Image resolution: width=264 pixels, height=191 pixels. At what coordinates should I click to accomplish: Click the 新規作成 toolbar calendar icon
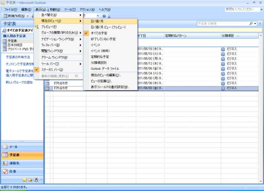[x=5, y=16]
